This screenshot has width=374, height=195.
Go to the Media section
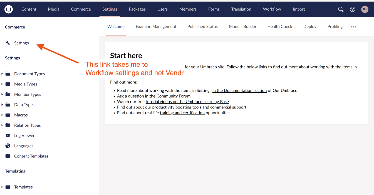point(54,9)
